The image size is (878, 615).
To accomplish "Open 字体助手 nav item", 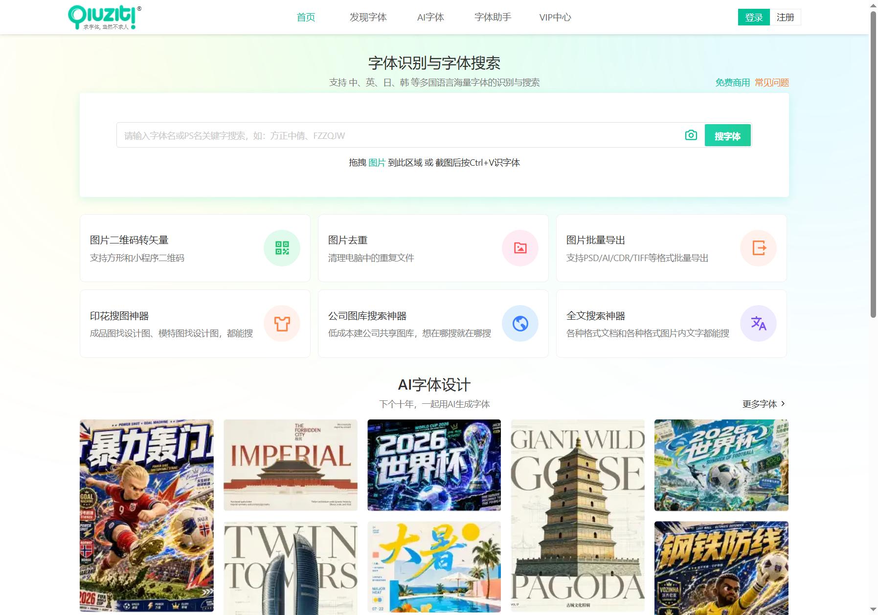I will coord(493,17).
